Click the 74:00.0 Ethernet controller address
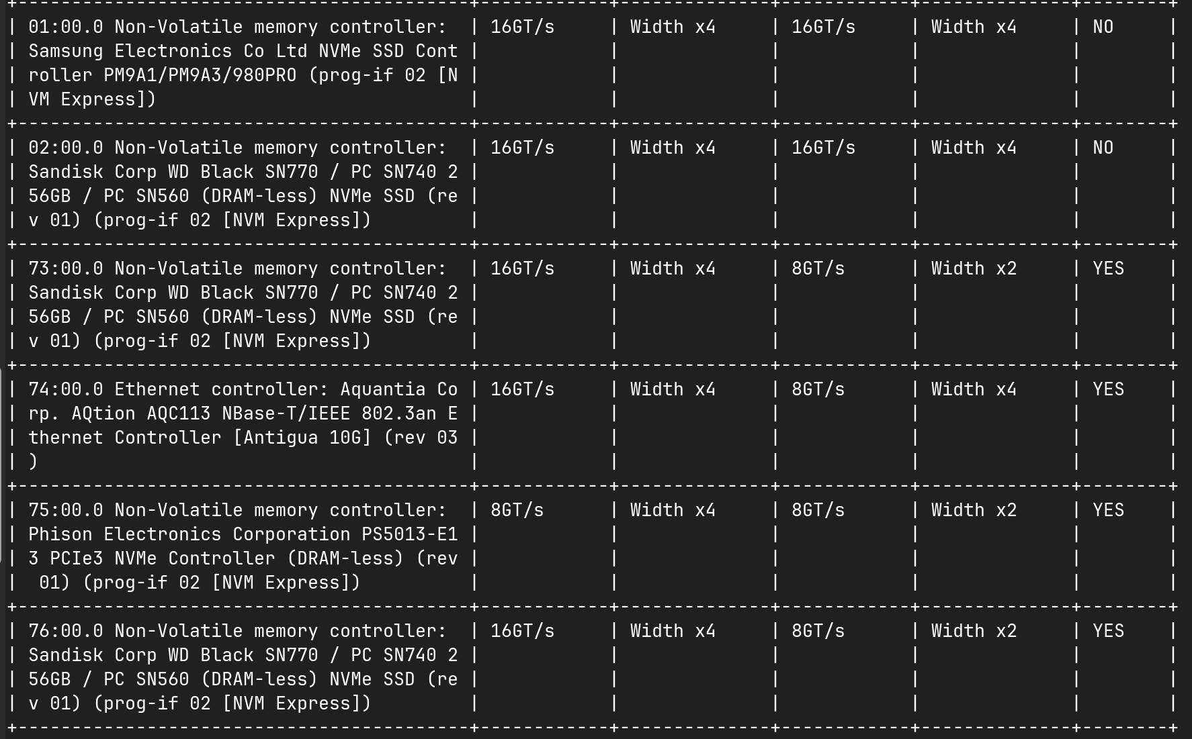 [66, 389]
